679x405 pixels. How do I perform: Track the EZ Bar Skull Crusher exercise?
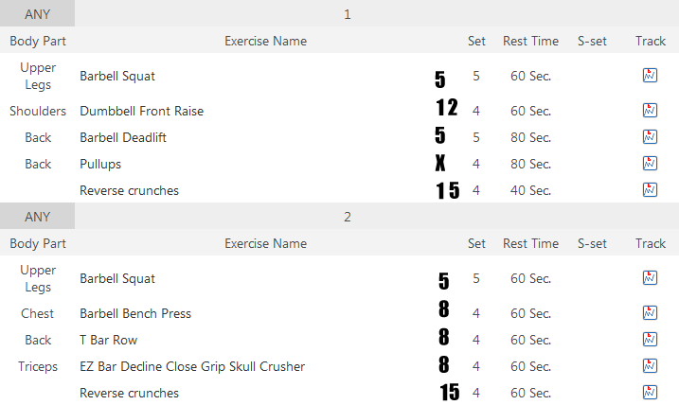(650, 366)
